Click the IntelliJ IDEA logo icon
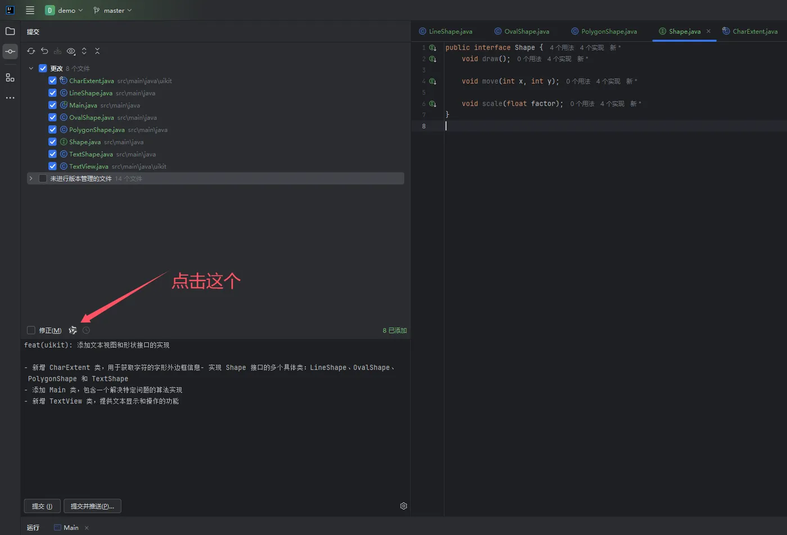Viewport: 787px width, 535px height. 10,10
